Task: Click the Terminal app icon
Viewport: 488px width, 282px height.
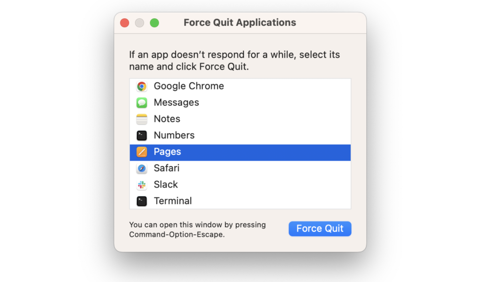Action: pos(142,201)
